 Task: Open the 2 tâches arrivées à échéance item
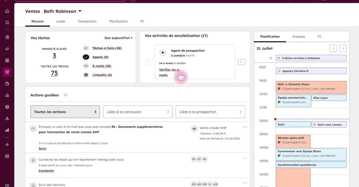coord(311,58)
